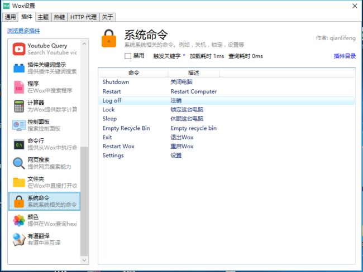This screenshot has width=363, height=272.
Task: Select the 颜色 colorful flower icon
Action: pos(19,221)
